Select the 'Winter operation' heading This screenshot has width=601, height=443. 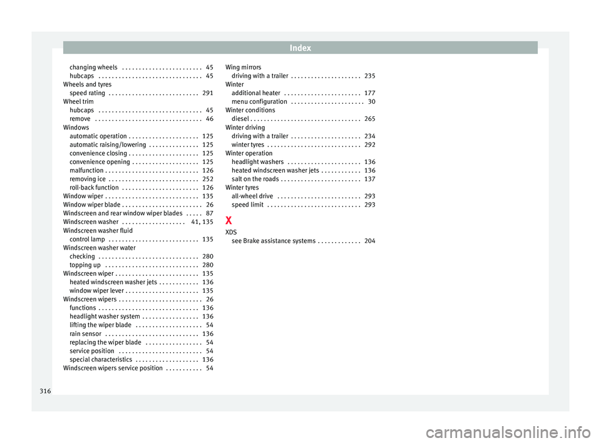[x=249, y=153]
